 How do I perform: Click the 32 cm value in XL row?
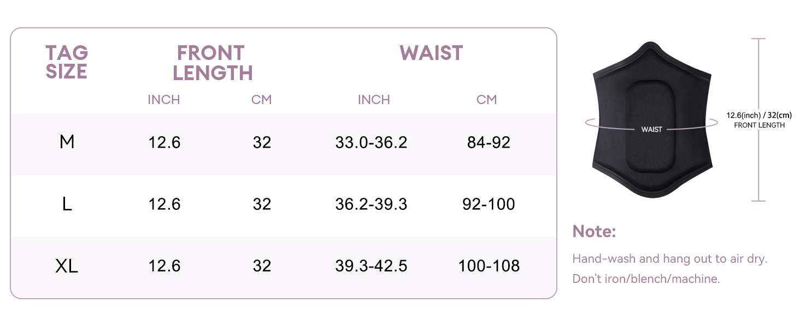point(262,266)
